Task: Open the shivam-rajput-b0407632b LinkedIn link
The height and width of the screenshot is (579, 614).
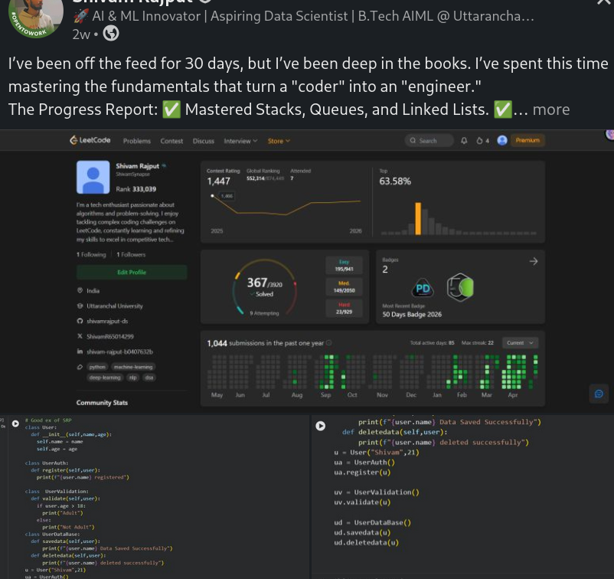Action: tap(120, 352)
